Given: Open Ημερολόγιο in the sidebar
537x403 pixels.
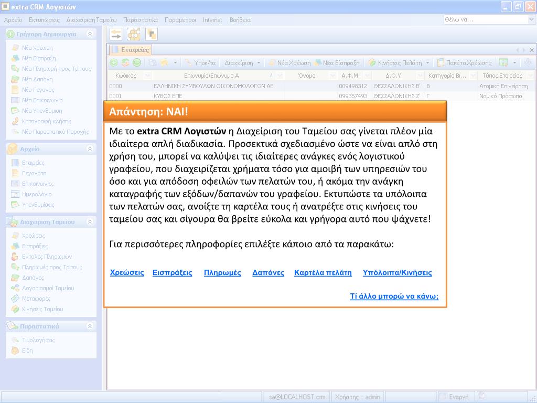Looking at the screenshot, I should point(37,194).
